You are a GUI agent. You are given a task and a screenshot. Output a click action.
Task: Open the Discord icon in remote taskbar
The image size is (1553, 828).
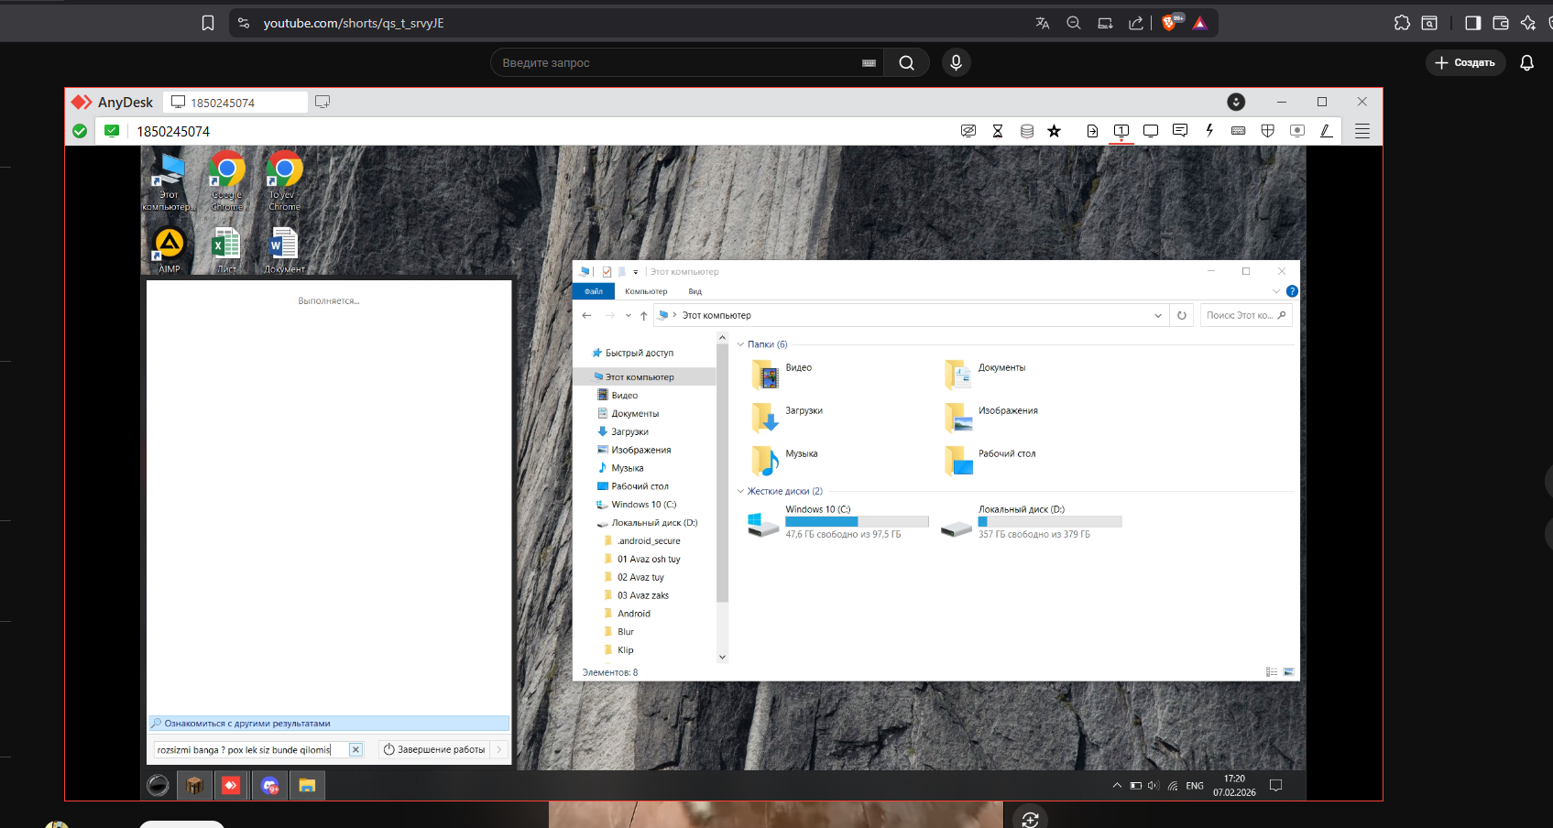point(270,786)
